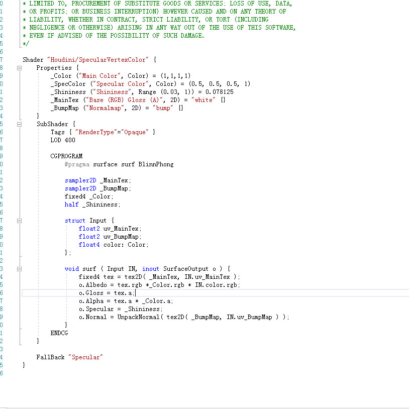Image resolution: width=409 pixels, height=409 pixels.
Task: Click the ENDCG keyword
Action: [x=59, y=333]
